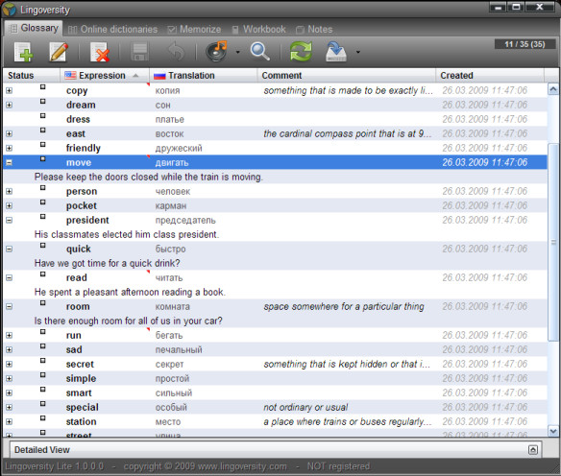The image size is (561, 476).
Task: Click the word 'station'
Action: pyautogui.click(x=81, y=421)
